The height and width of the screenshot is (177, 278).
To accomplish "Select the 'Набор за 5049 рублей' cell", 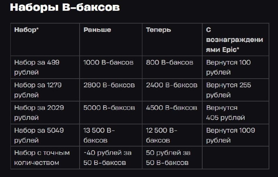I will click(x=39, y=135).
